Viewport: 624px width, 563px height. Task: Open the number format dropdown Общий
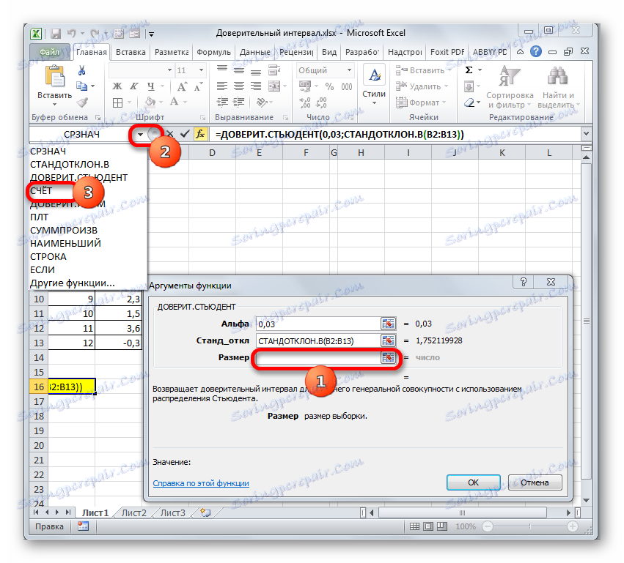coord(349,70)
